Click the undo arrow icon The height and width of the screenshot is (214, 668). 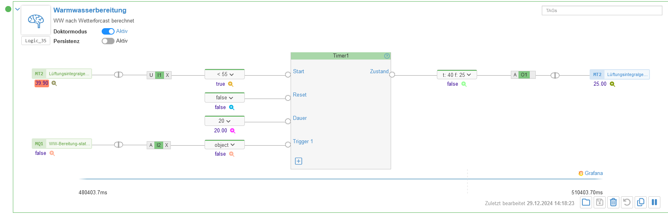(x=627, y=202)
